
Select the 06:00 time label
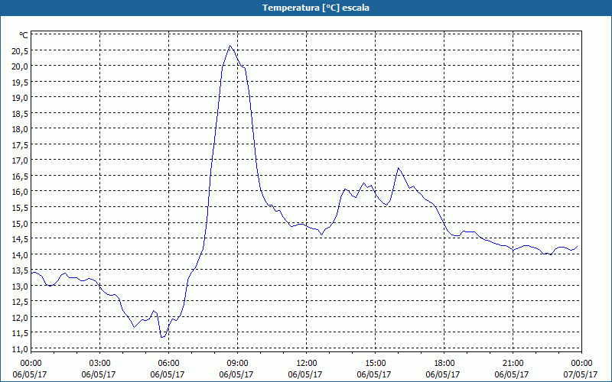click(168, 364)
